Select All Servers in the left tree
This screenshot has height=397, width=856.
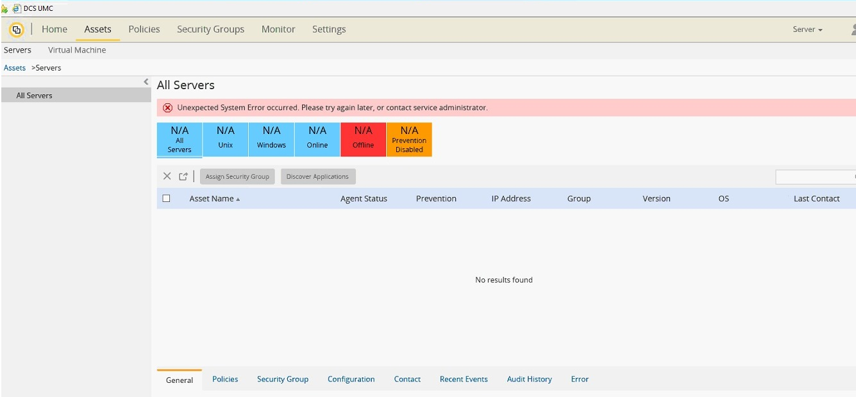[35, 96]
